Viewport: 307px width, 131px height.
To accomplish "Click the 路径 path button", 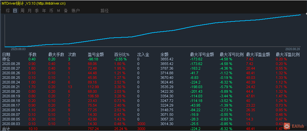I will click(105, 11).
